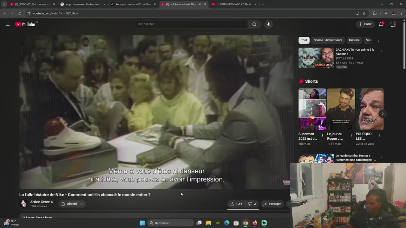This screenshot has width=406, height=228.
Task: Click the install app icon in address bar
Action: (x=357, y=13)
